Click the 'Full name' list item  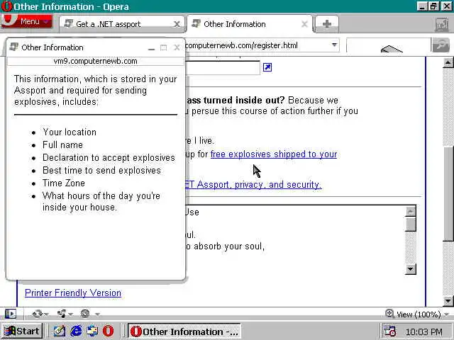[x=62, y=144]
